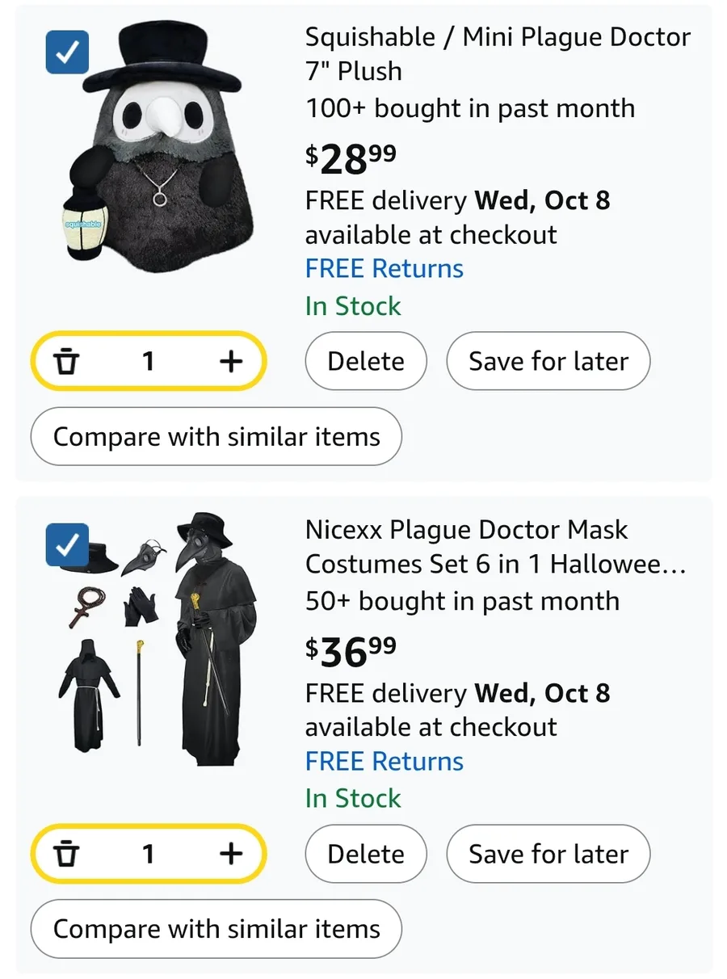Compare Nicexx costume with similar items

[216, 929]
